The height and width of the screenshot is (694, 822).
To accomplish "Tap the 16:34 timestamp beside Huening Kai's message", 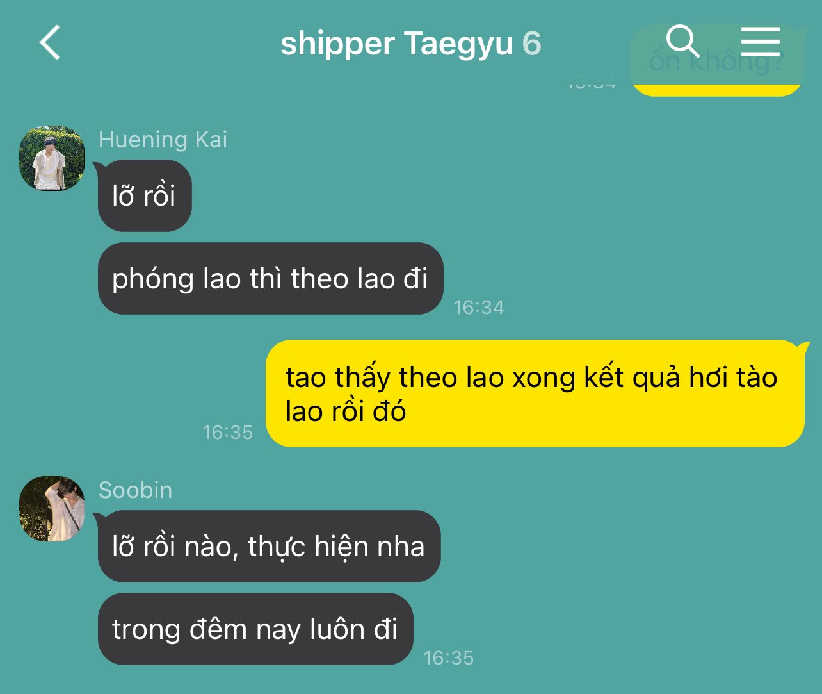I will [x=479, y=308].
